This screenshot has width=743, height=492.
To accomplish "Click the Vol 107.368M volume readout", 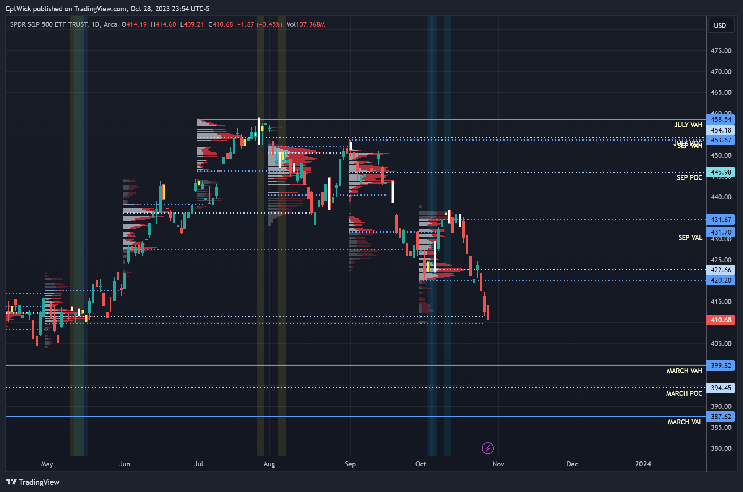I will (306, 24).
